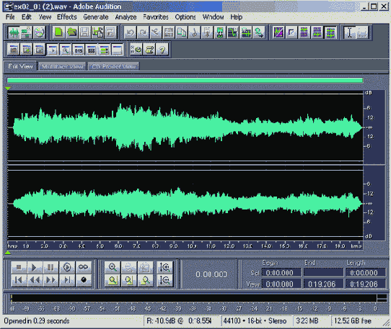The height and width of the screenshot is (329, 391).
Task: Open the Effects menu
Action: point(67,17)
